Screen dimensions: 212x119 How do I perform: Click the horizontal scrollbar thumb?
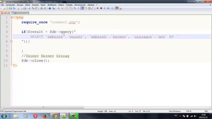43,107
